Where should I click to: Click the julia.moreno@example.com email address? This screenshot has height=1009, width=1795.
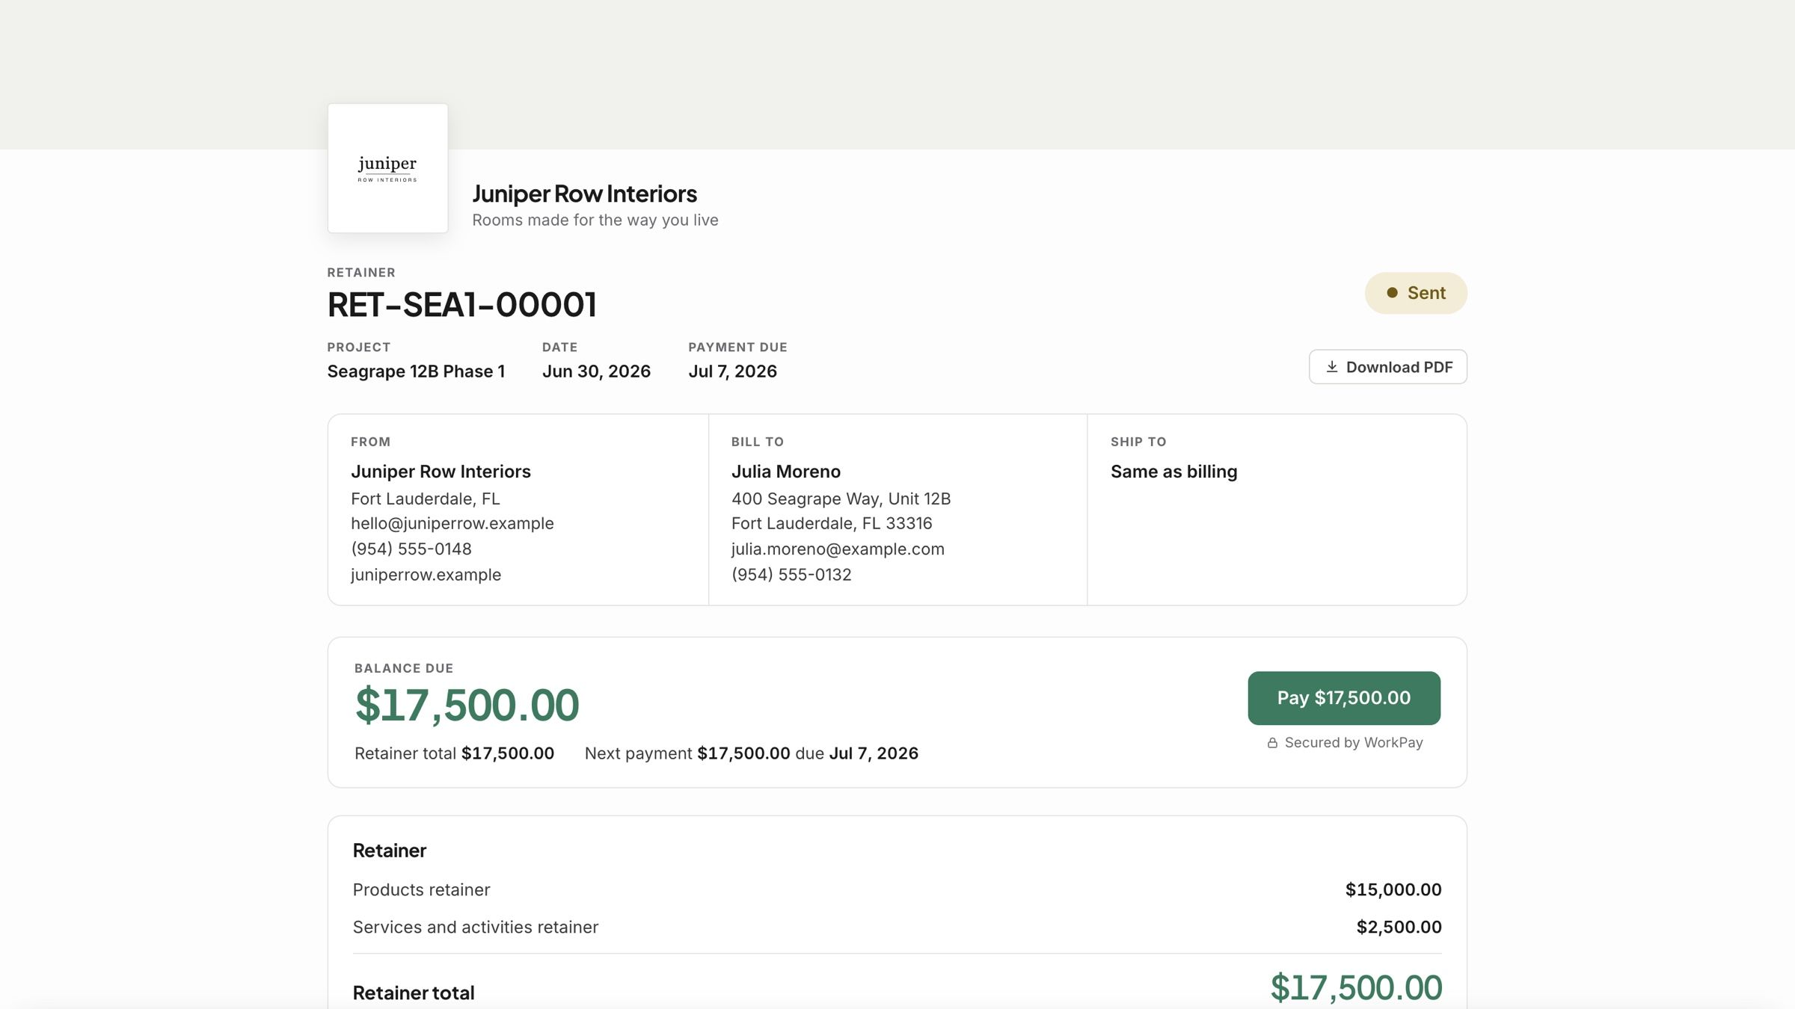click(838, 549)
